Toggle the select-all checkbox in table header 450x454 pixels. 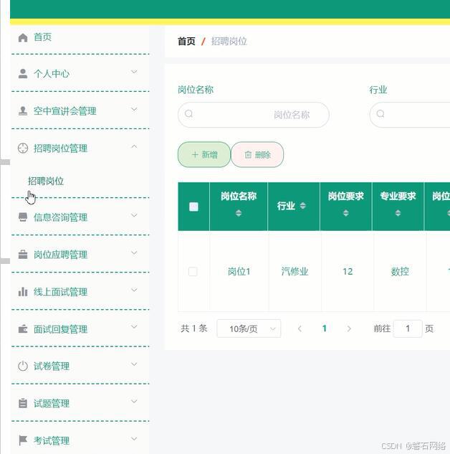193,207
